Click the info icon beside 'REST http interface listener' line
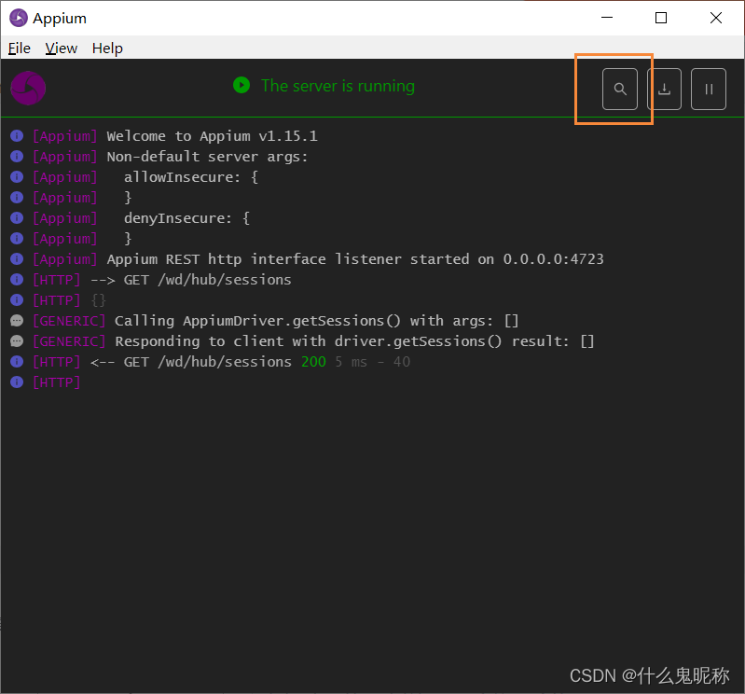745x694 pixels. click(17, 259)
